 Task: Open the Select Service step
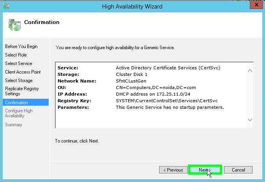[19, 64]
